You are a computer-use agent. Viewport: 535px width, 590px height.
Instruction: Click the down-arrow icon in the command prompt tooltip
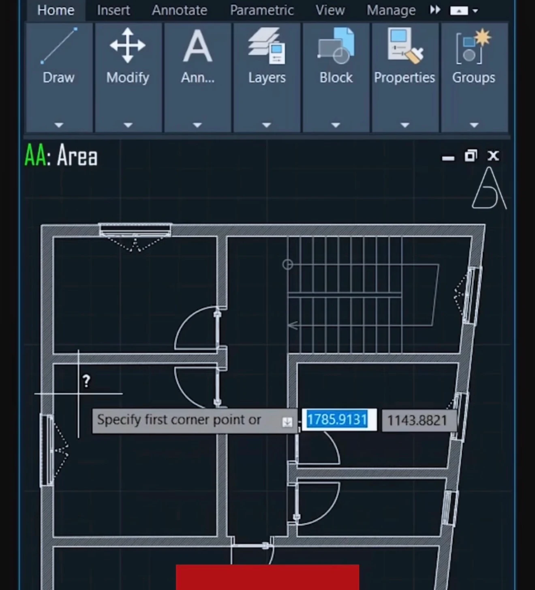click(x=287, y=422)
